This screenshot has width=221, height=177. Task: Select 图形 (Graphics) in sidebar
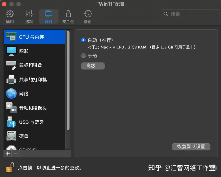pos(34,51)
